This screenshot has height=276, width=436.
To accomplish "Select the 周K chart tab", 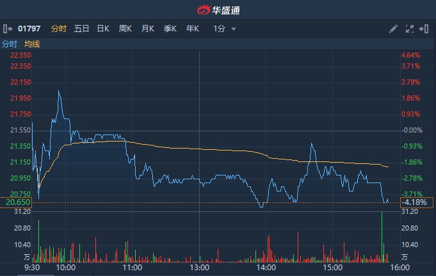I will tap(125, 29).
